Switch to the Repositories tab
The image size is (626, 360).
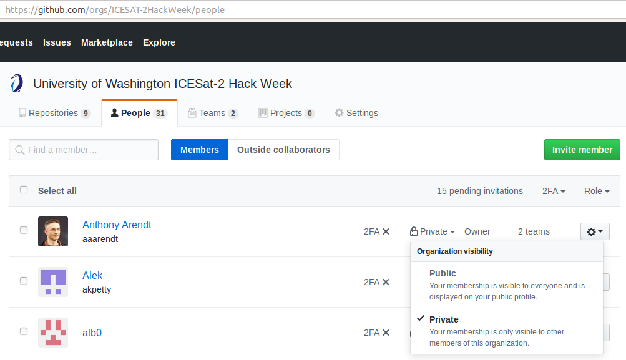[54, 113]
